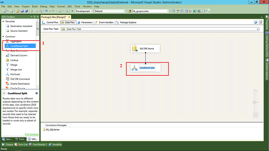Open the Find Results 1 panel tab
Image resolution: width=269 pixels, height=151 pixels.
click(38, 144)
